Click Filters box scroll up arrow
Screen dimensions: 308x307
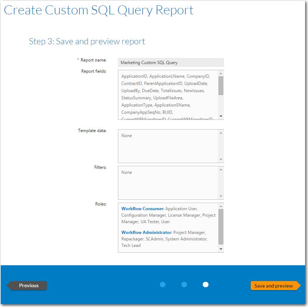(x=221, y=170)
